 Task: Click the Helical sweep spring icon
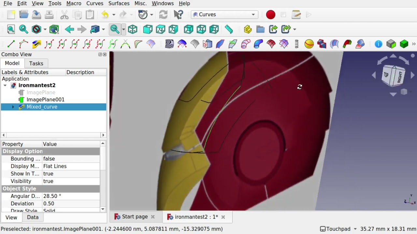[x=296, y=44]
